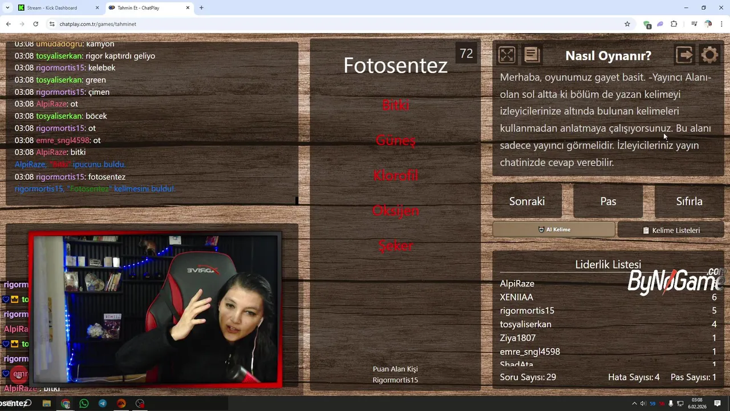Click the Fotosentez target word

click(395, 66)
